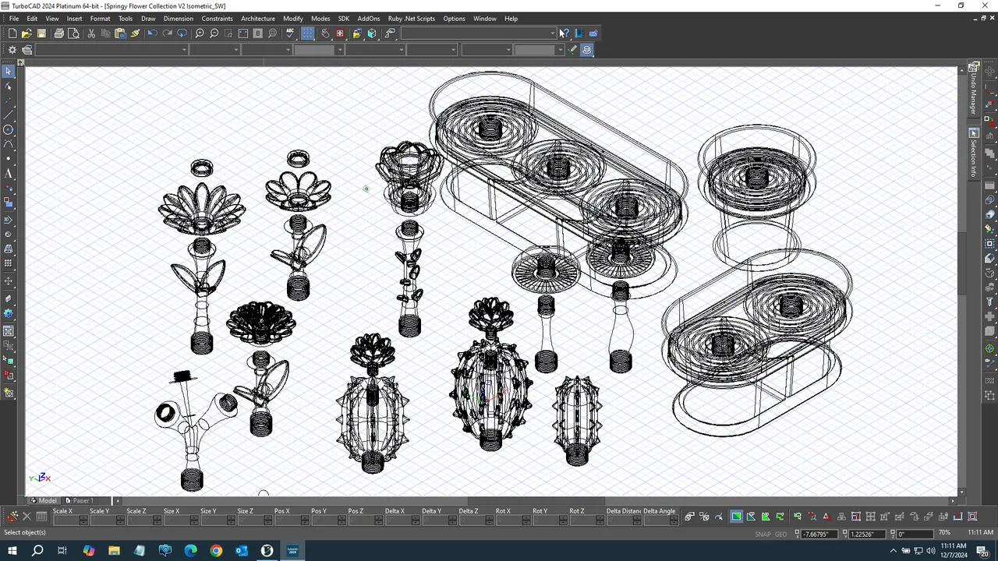The height and width of the screenshot is (561, 998).
Task: Click the Zoom In magnifier icon
Action: click(x=200, y=34)
